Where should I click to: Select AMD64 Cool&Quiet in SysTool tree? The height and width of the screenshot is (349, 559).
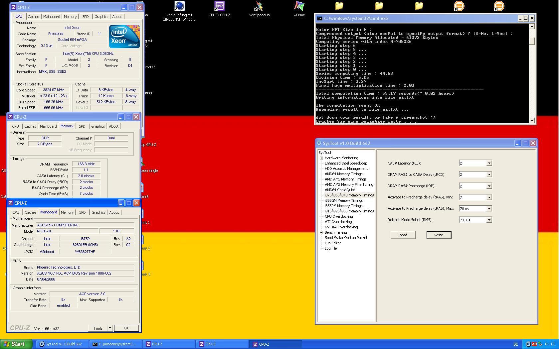coord(340,190)
